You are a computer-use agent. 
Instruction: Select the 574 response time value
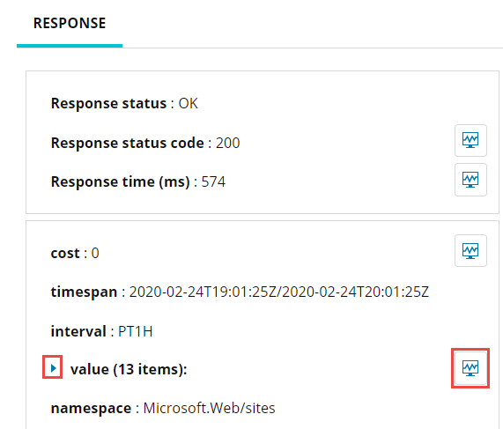tap(213, 182)
